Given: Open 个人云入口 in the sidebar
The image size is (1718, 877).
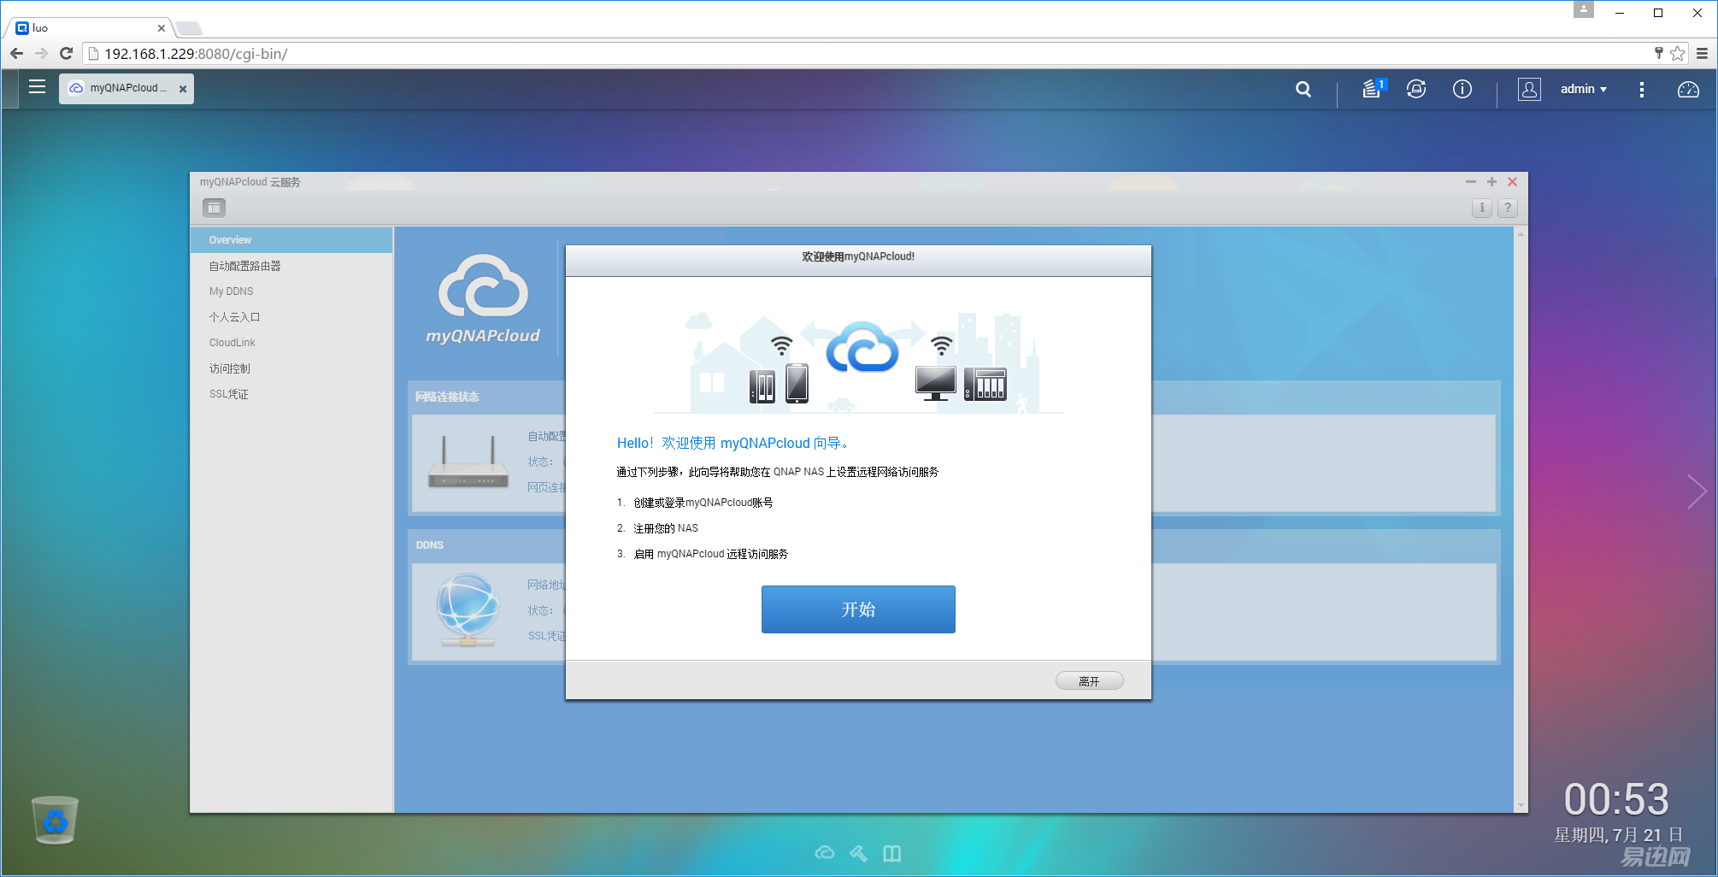Looking at the screenshot, I should [291, 317].
